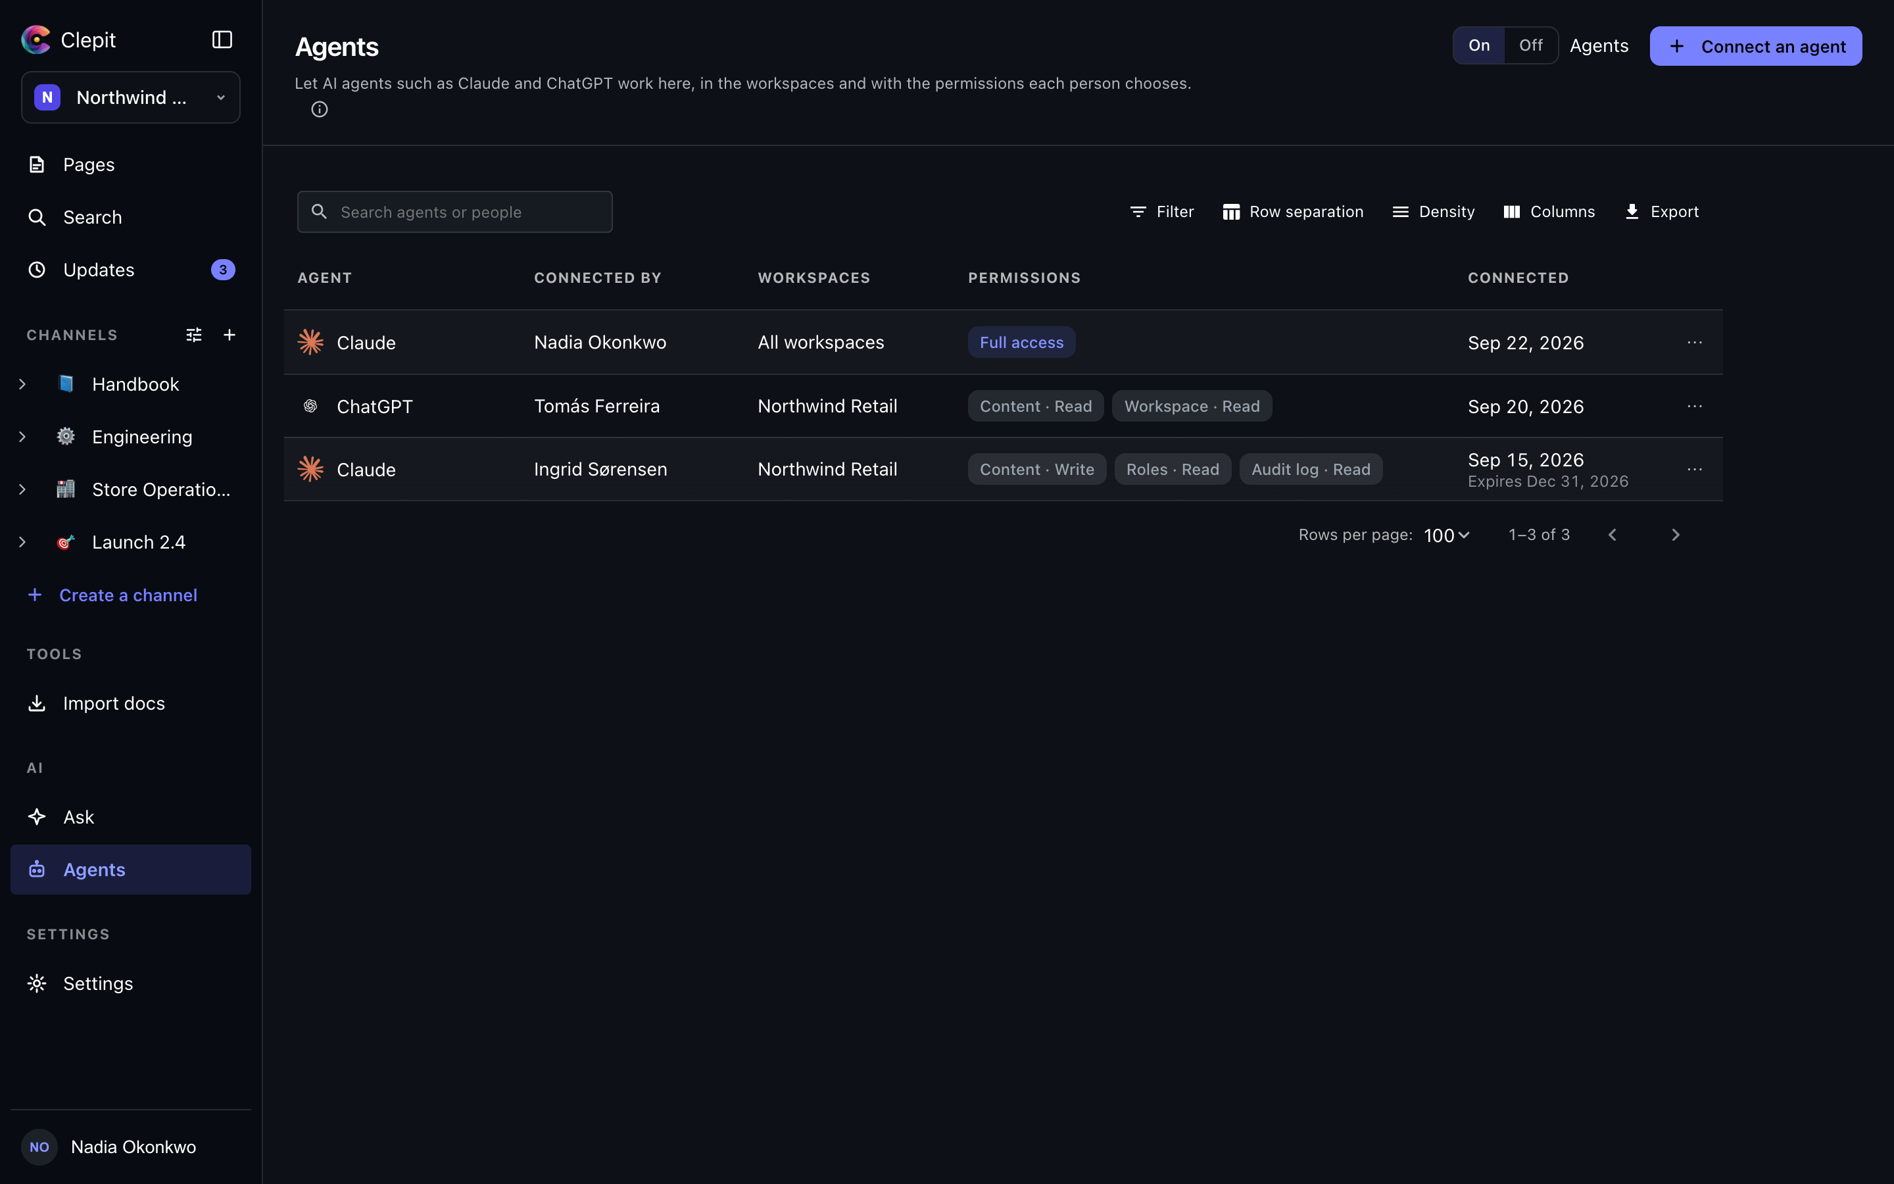The height and width of the screenshot is (1184, 1894).
Task: Add a channel with the plus icon
Action: (230, 335)
